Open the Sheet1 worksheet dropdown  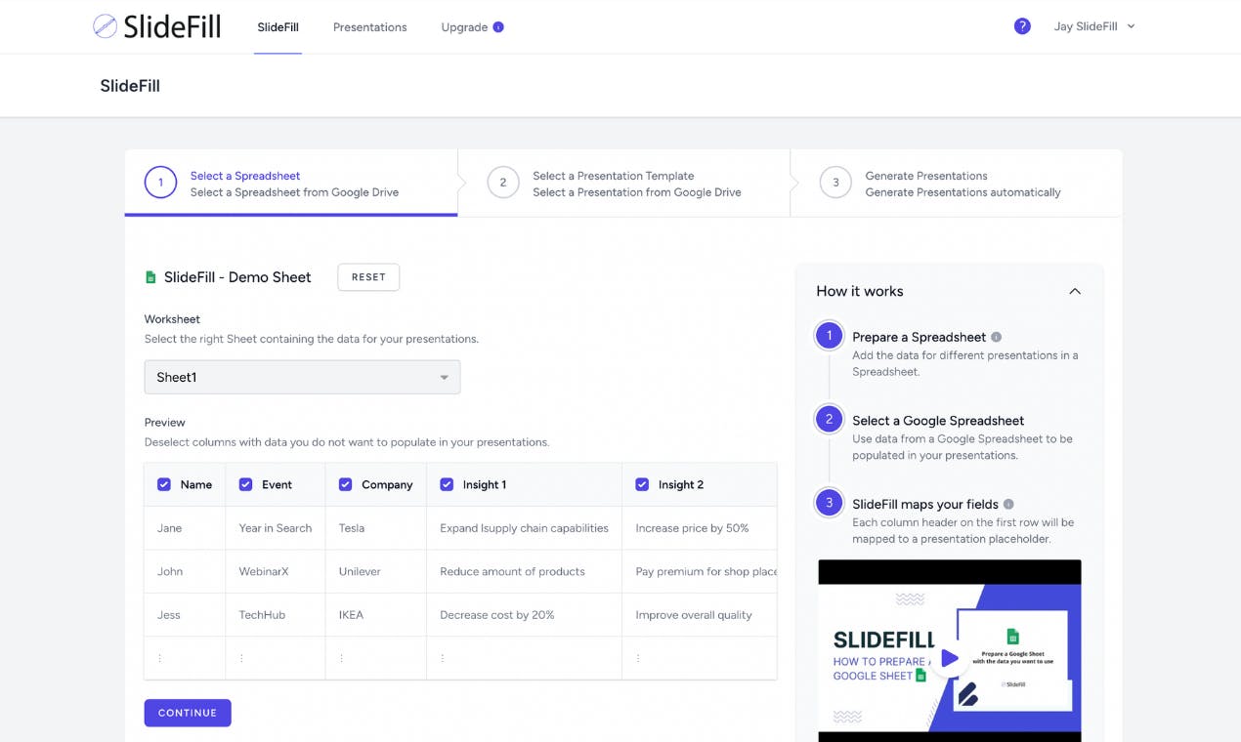click(302, 377)
